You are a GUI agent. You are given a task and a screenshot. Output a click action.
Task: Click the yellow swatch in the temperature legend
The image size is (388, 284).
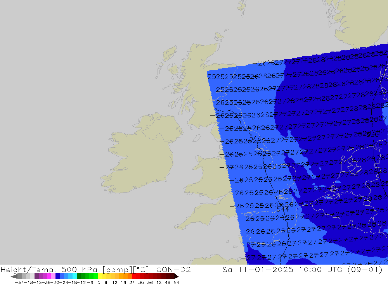click(100, 276)
